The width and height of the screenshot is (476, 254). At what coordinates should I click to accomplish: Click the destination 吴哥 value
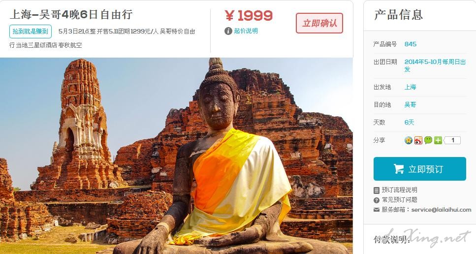tap(410, 105)
